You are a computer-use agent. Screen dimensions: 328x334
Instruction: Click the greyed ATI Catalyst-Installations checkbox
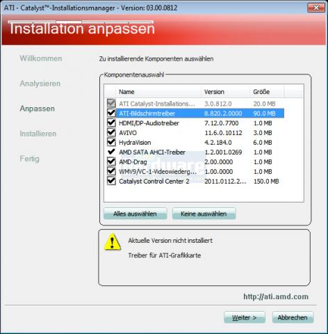(x=111, y=104)
